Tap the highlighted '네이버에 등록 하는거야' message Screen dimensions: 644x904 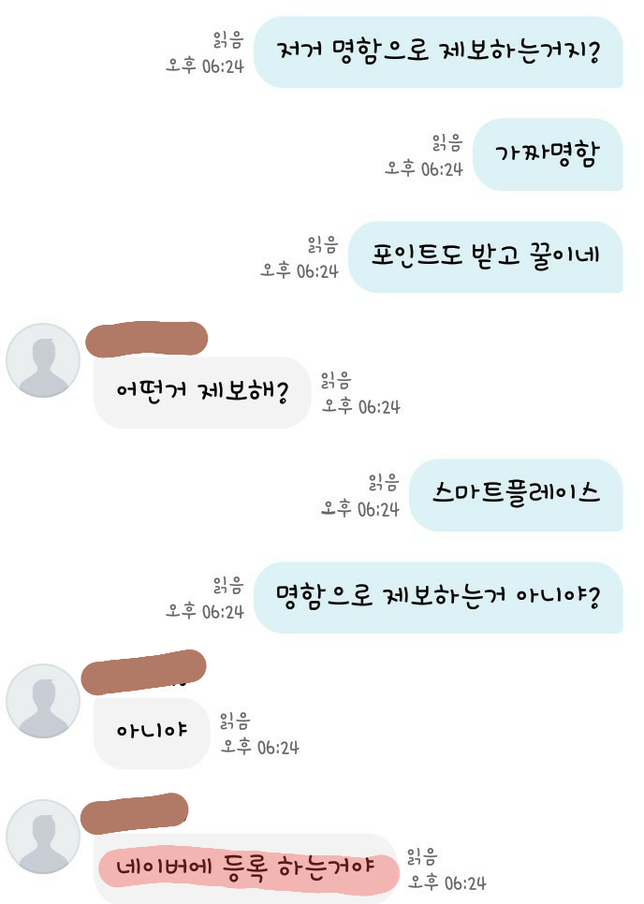pos(246,868)
